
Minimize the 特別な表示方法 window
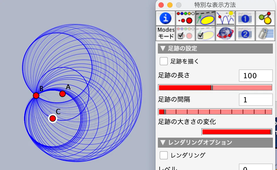coord(170,5)
